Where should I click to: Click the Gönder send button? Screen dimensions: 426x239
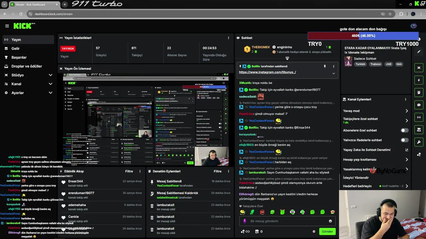[327, 232]
